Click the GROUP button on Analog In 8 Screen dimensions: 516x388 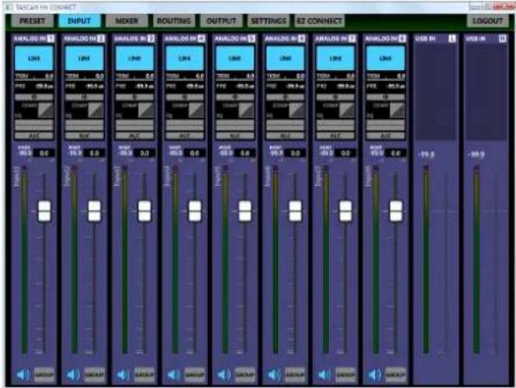[396, 375]
